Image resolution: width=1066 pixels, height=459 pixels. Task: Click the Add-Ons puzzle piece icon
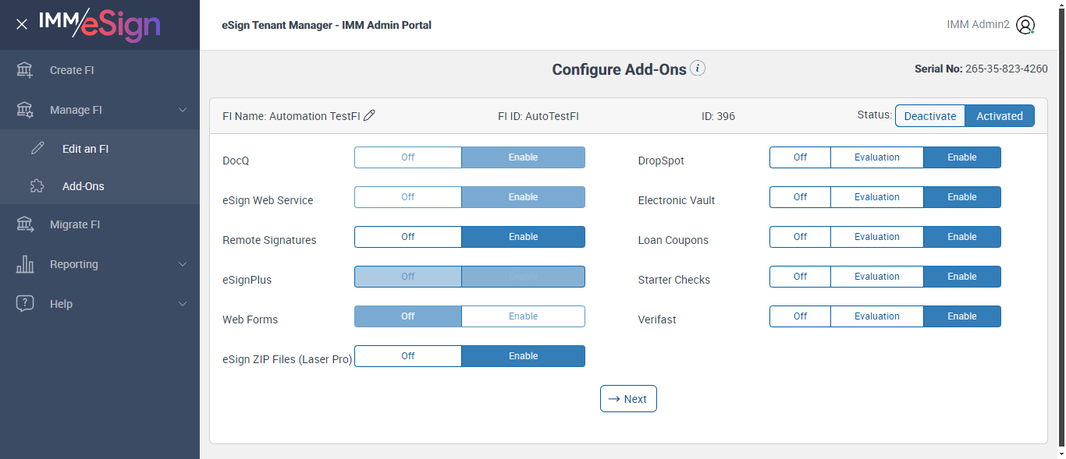click(x=37, y=186)
